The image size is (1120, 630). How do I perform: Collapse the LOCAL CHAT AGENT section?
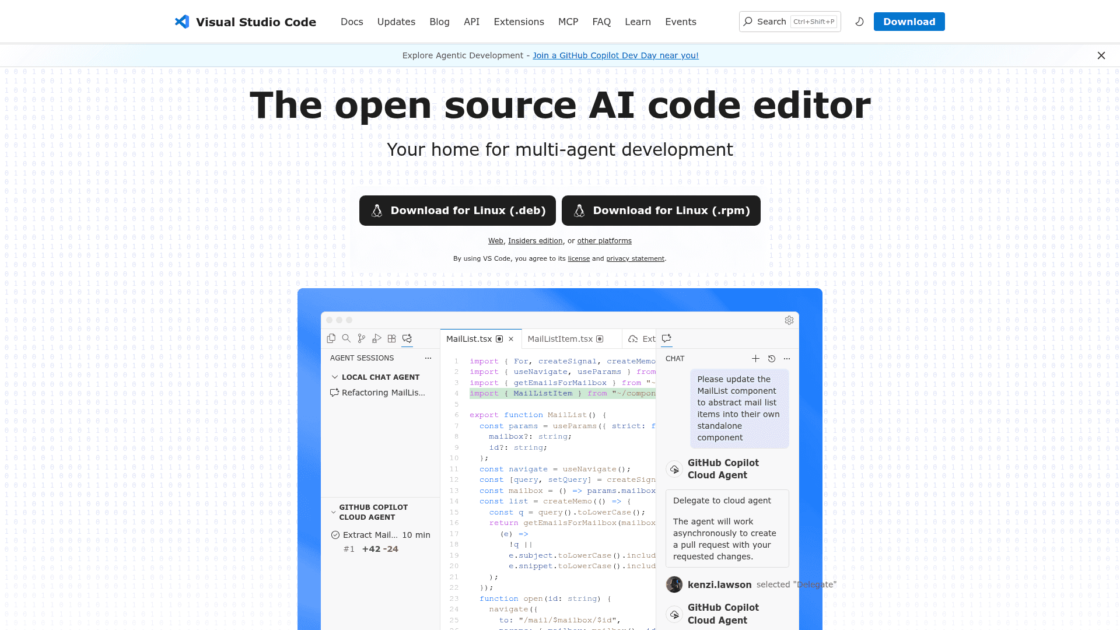(x=335, y=377)
